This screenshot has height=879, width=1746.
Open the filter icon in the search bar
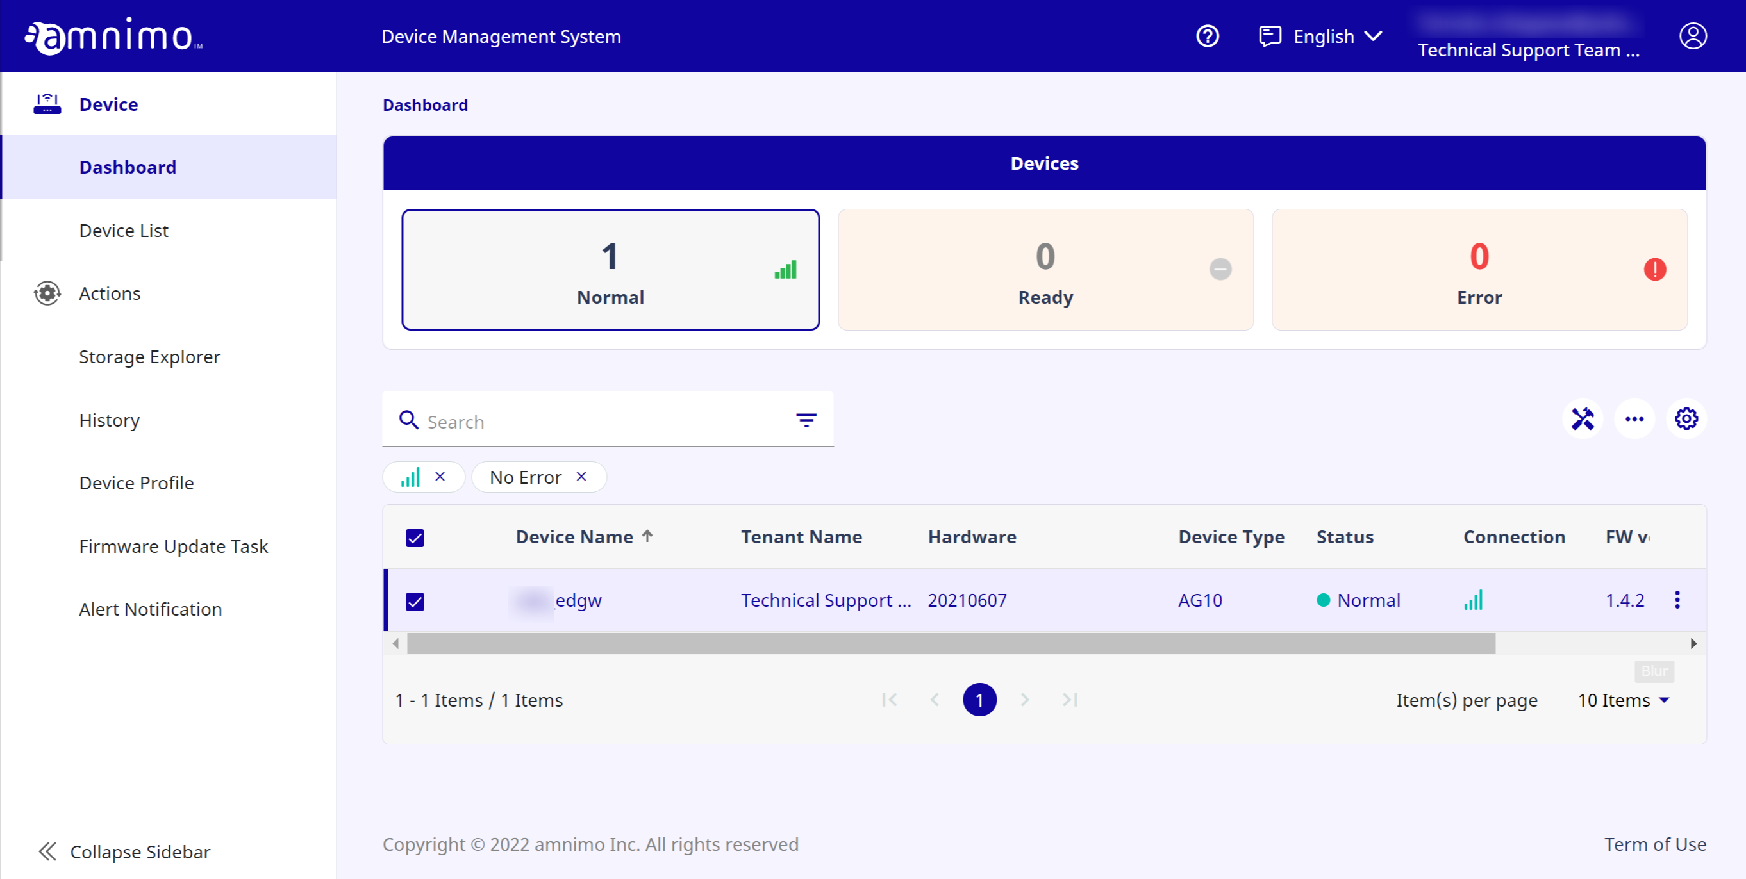[x=805, y=420]
